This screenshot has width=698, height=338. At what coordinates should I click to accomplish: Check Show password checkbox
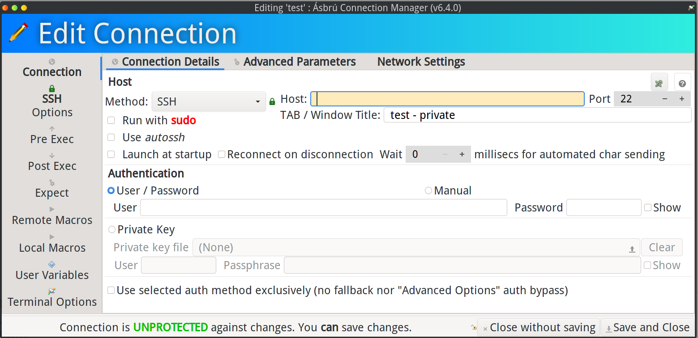tap(648, 207)
